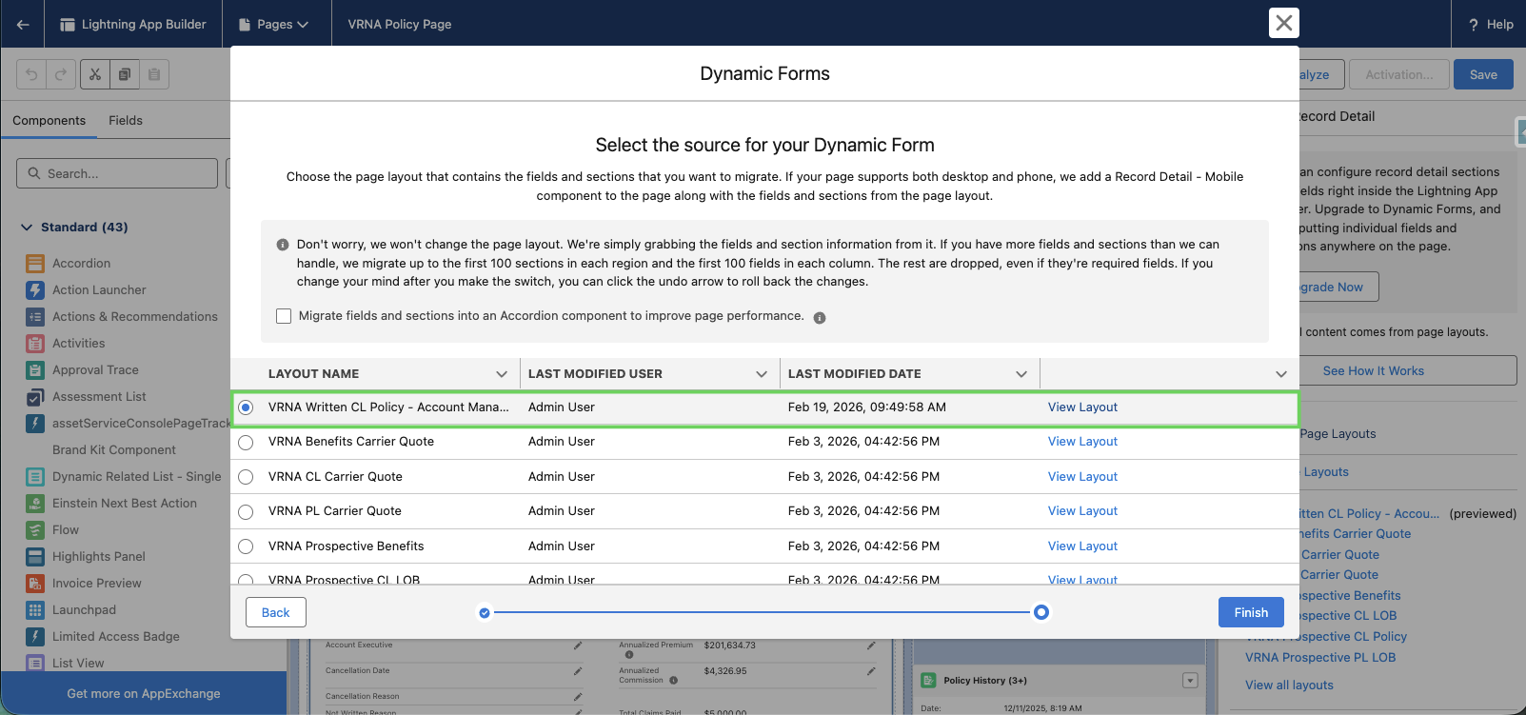The width and height of the screenshot is (1526, 715).
Task: Click the Policy History green icon
Action: [x=928, y=681]
